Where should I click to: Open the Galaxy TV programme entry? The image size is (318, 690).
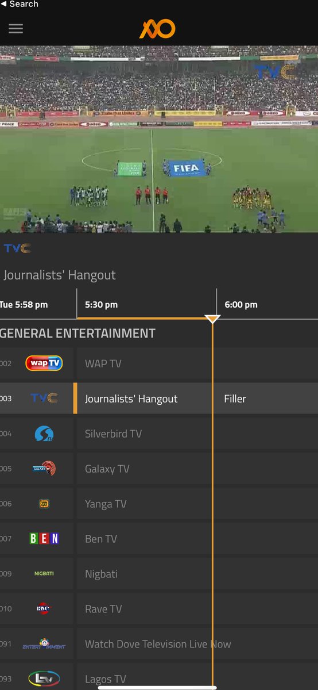(x=197, y=469)
